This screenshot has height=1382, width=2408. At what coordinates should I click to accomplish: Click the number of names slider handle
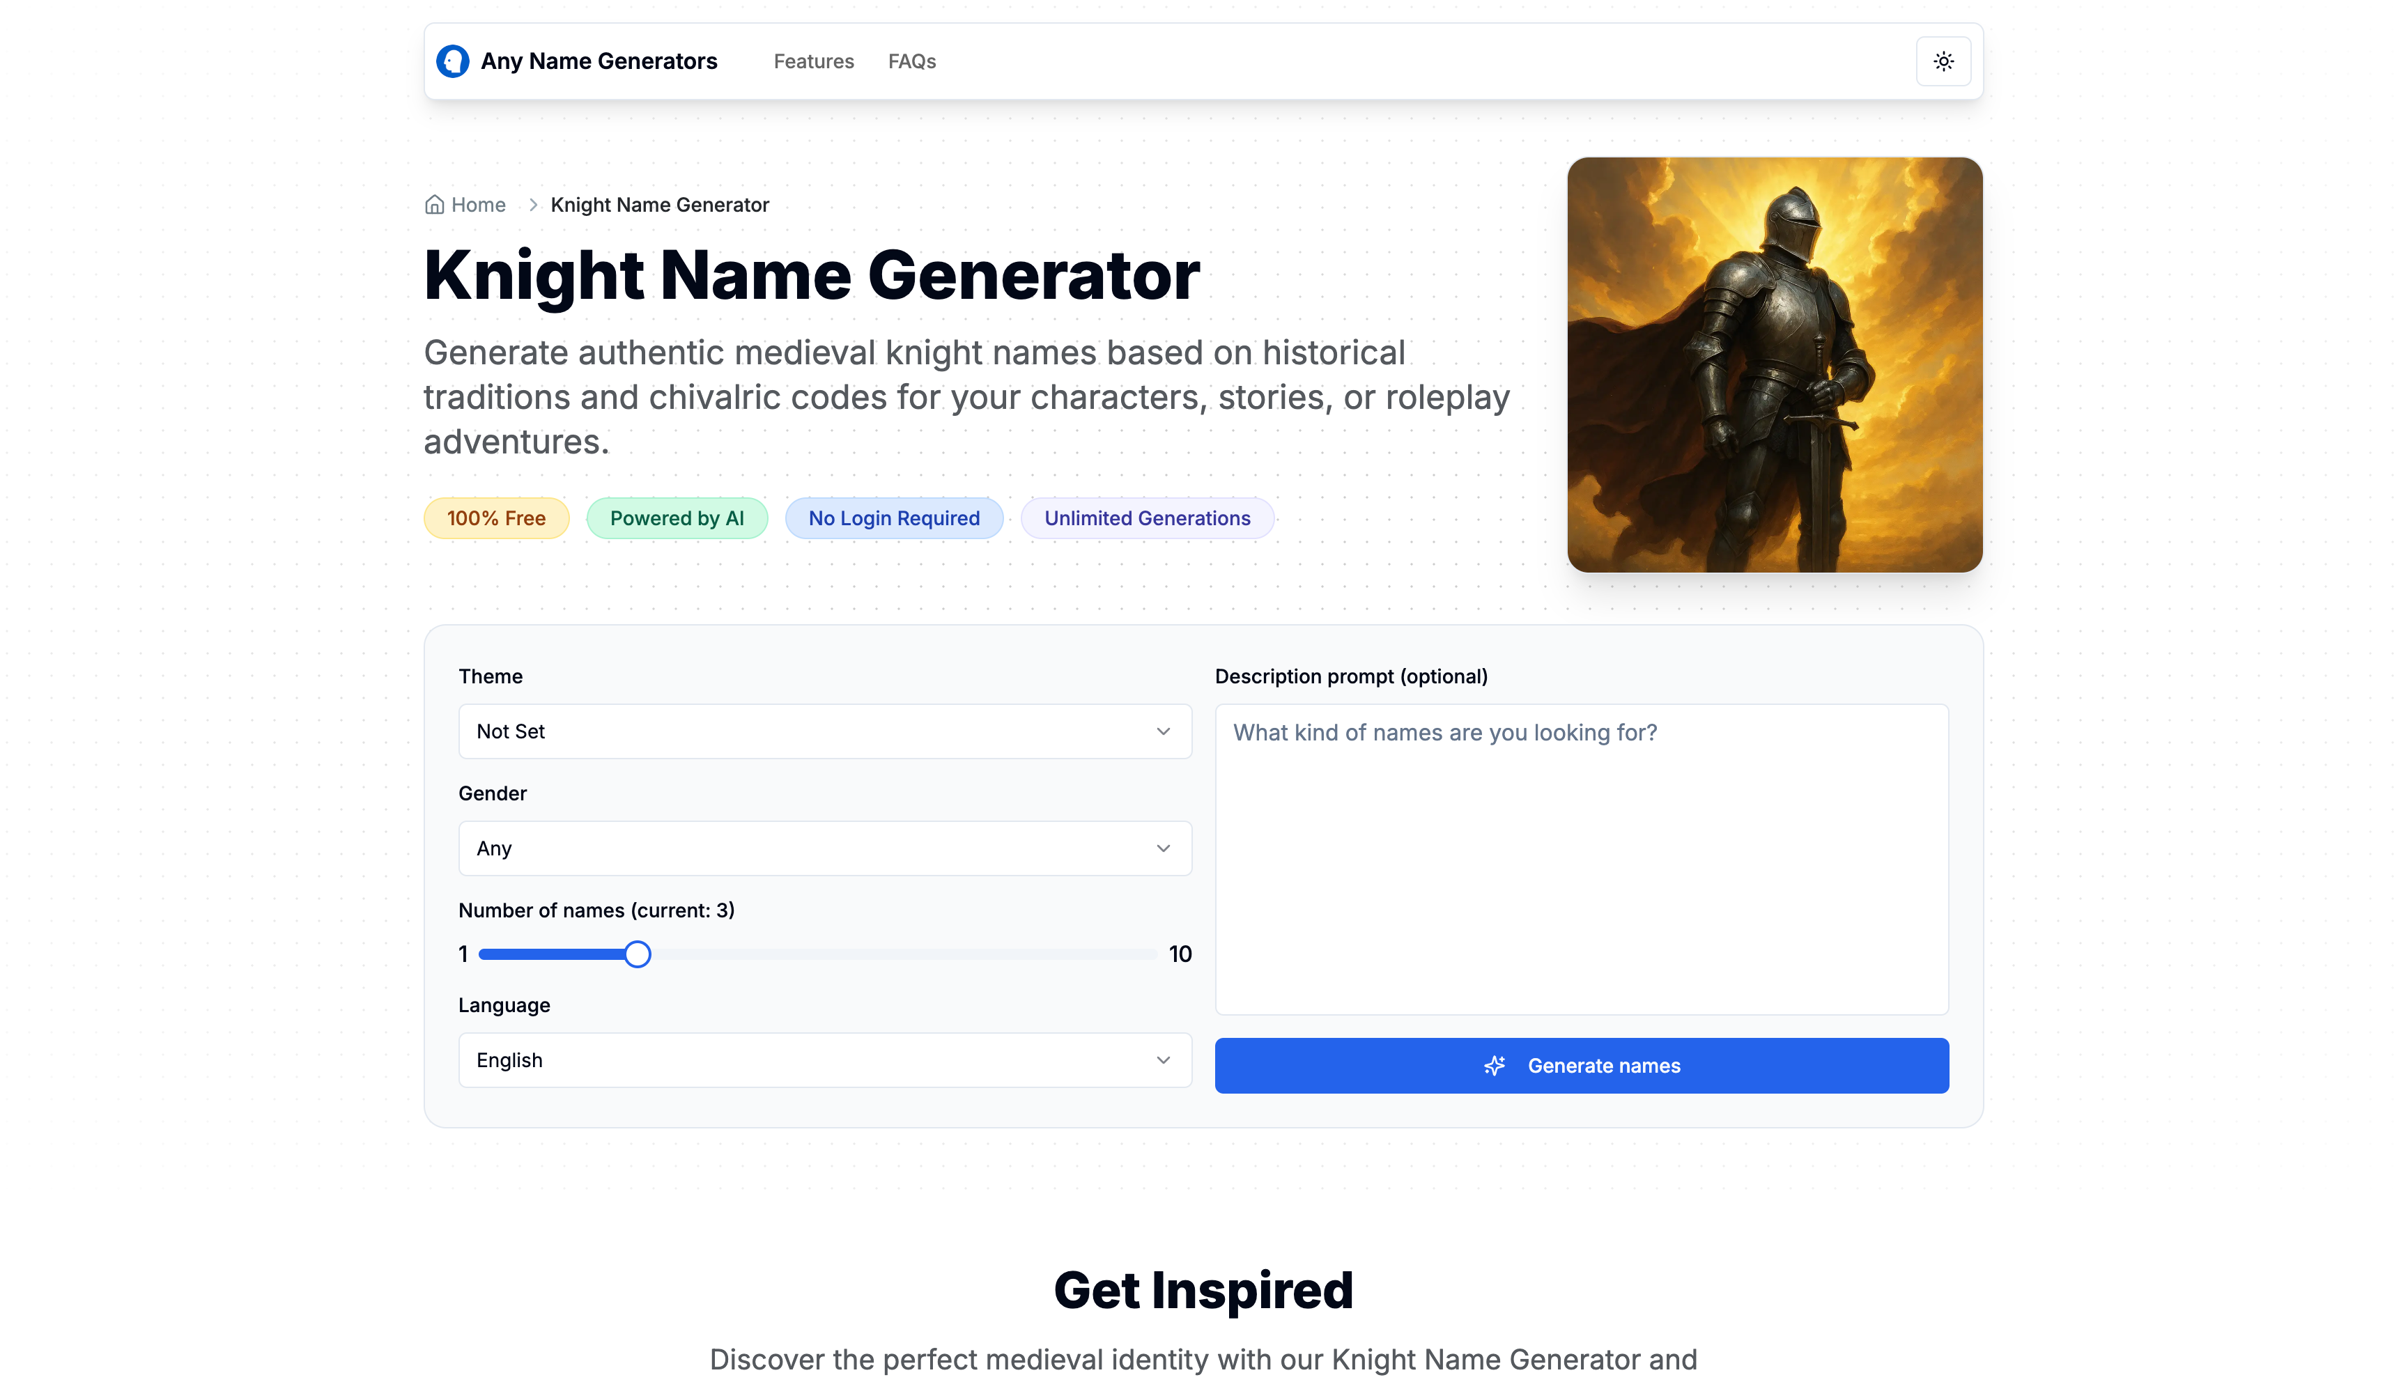637,954
